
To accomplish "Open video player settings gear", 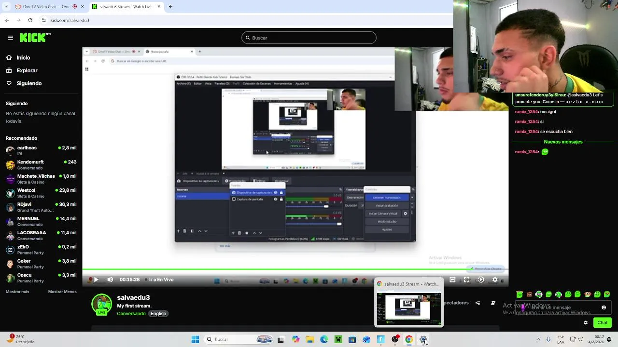I will click(x=495, y=280).
